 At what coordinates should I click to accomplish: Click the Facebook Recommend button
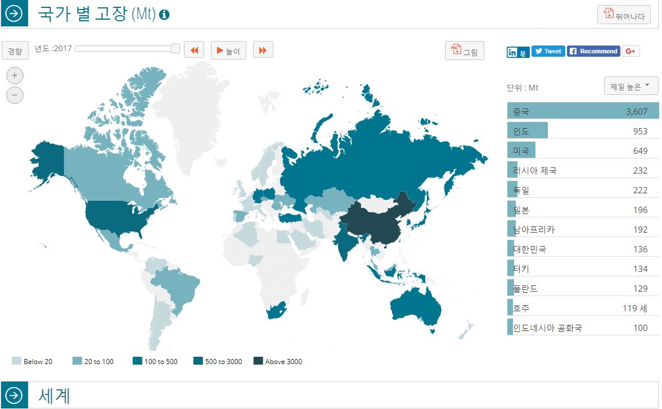593,51
